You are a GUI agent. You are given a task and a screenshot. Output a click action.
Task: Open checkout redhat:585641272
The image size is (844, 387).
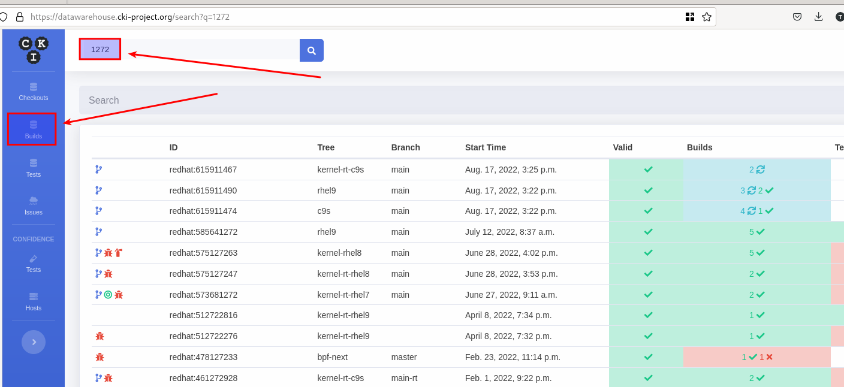(203, 232)
